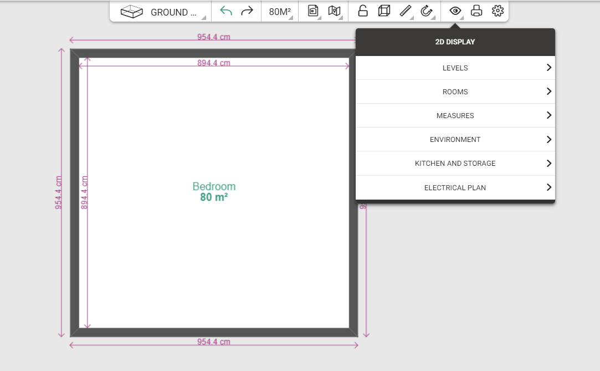Image resolution: width=600 pixels, height=371 pixels.
Task: Open the ROOMS menu entry
Action: tap(455, 92)
